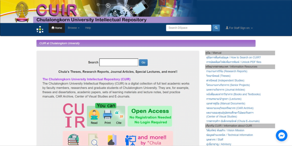Click the purple CUIR repository heading
Image resolution: width=292 pixels, height=146 pixels.
pos(86,79)
